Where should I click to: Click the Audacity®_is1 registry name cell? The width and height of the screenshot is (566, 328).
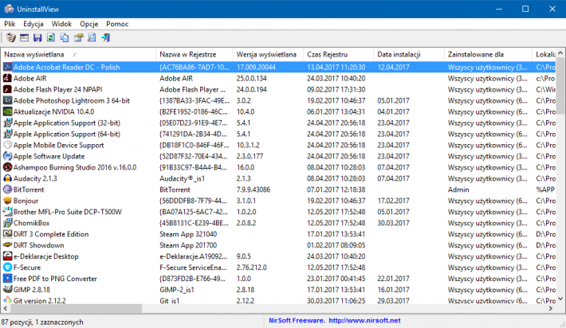click(x=183, y=179)
